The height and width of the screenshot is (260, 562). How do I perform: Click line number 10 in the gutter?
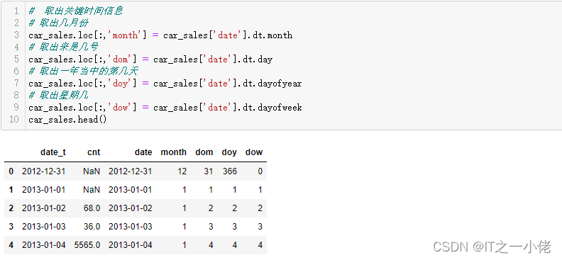click(13, 119)
